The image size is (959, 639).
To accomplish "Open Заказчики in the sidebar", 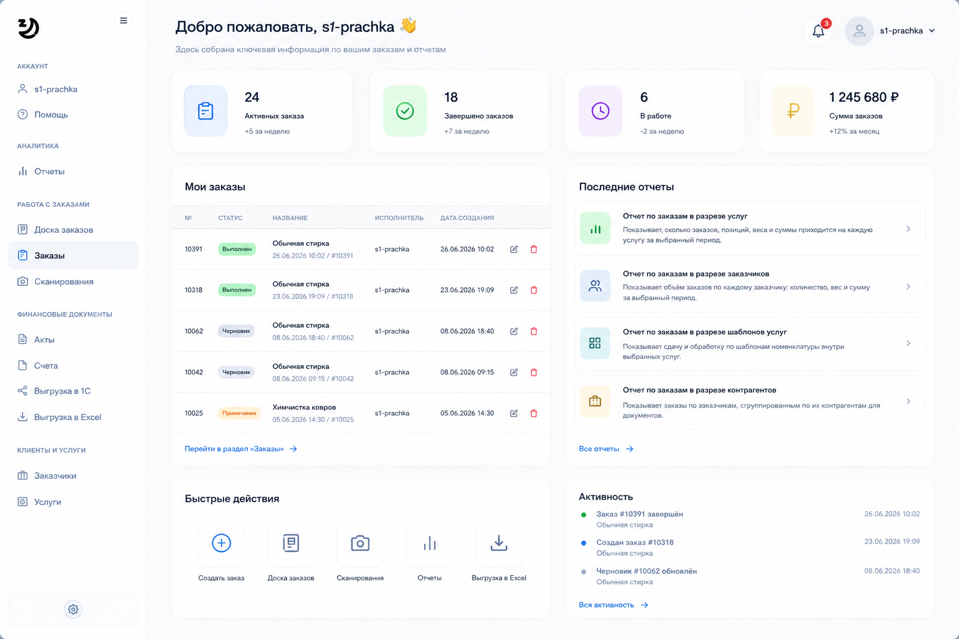I will click(x=73, y=476).
